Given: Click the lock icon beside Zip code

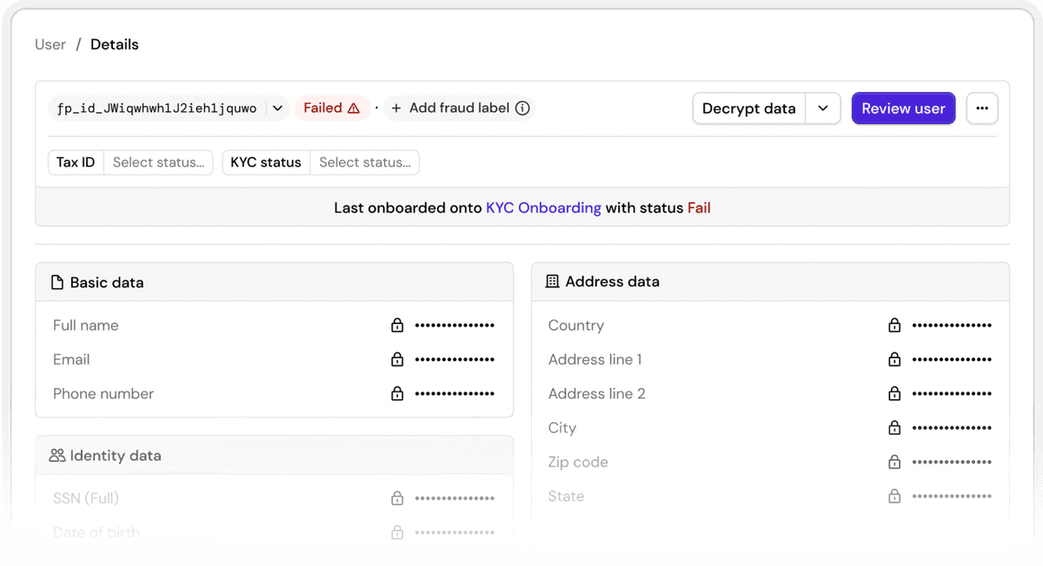Looking at the screenshot, I should (894, 463).
